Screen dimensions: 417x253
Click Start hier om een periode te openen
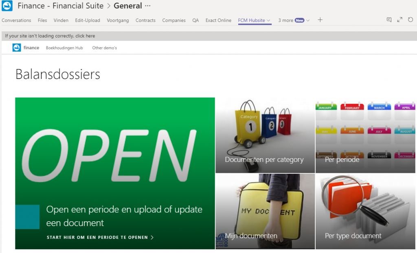tap(100, 237)
